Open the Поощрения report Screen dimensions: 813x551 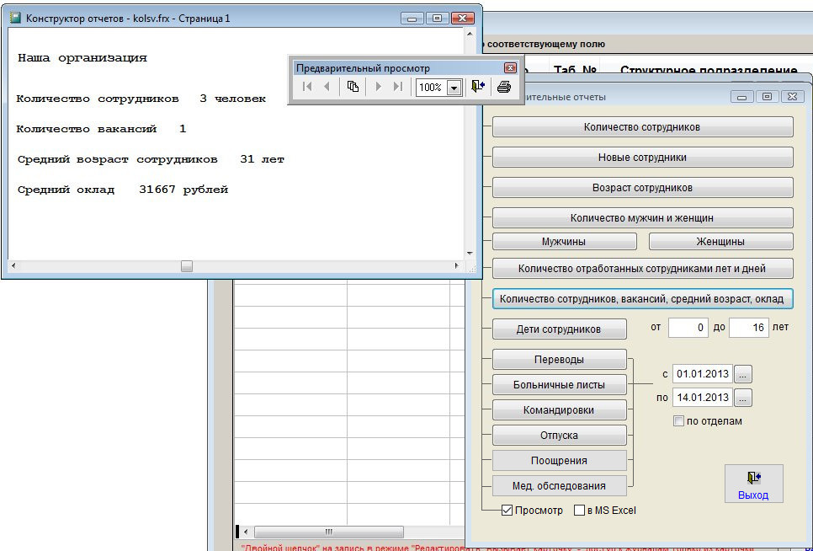coord(559,461)
